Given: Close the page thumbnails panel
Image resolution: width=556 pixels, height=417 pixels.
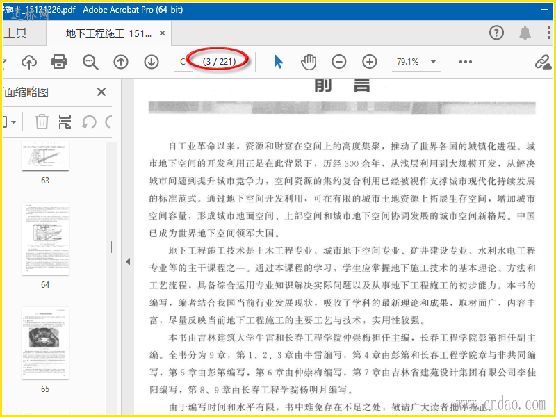Looking at the screenshot, I should pyautogui.click(x=101, y=92).
